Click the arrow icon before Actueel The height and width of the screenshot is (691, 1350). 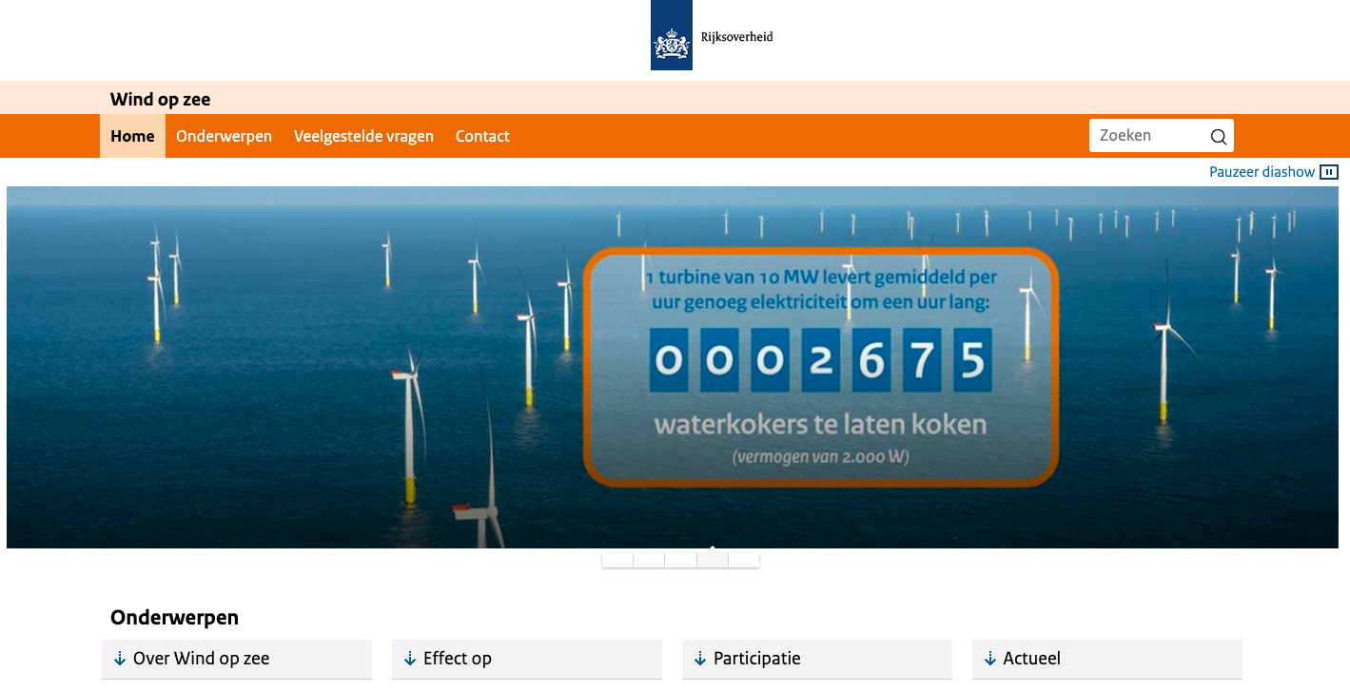pyautogui.click(x=990, y=659)
